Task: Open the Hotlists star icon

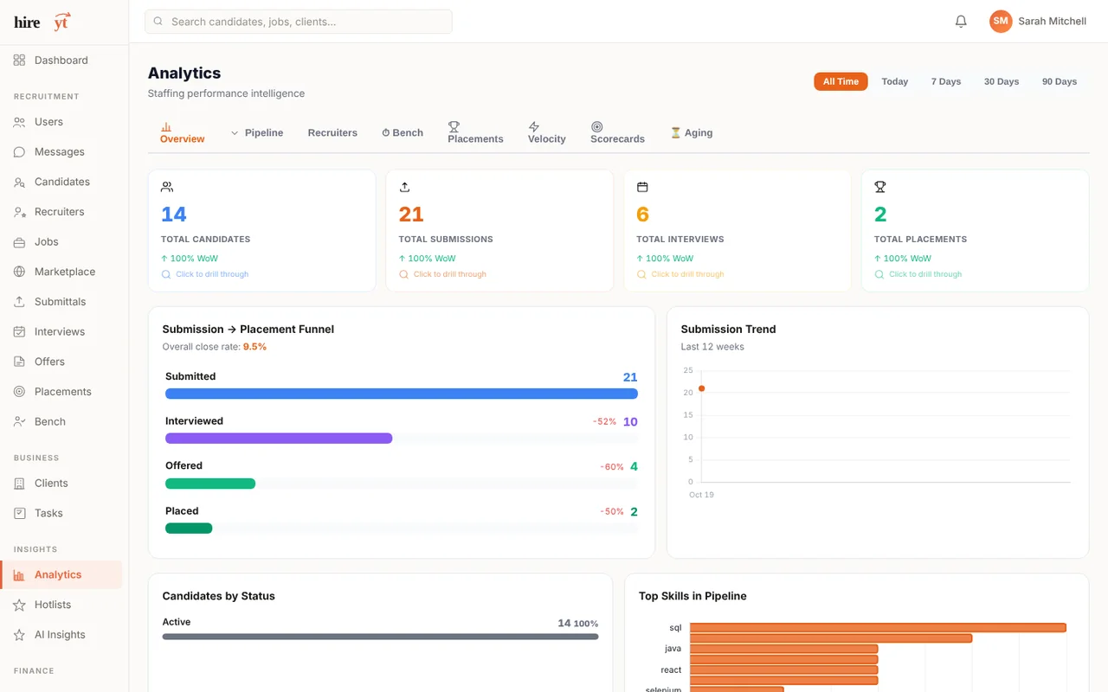Action: [19, 605]
